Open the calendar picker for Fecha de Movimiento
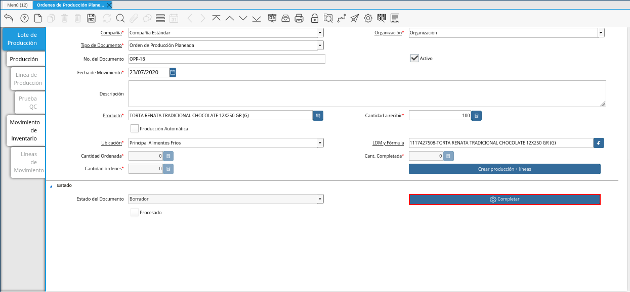630x292 pixels. (173, 72)
